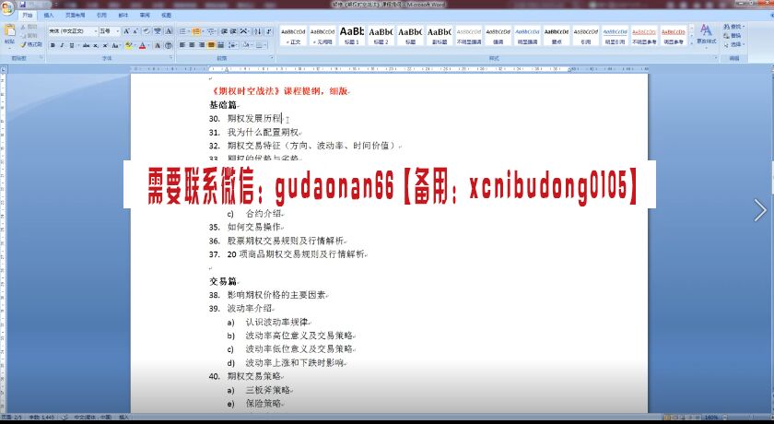
Task: Toggle the highlighted justify alignment button
Action: tap(211, 45)
